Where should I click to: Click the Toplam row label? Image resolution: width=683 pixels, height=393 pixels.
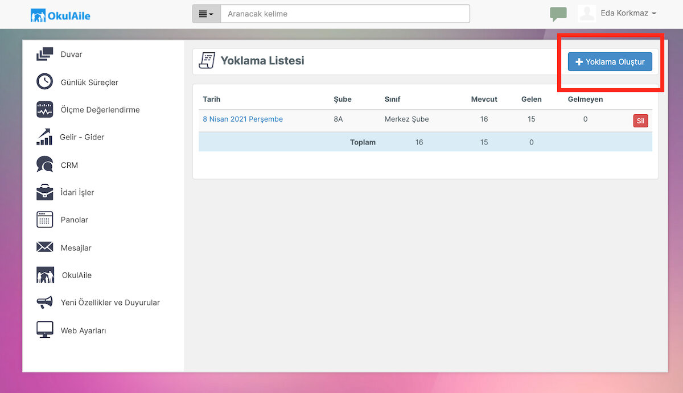[363, 142]
